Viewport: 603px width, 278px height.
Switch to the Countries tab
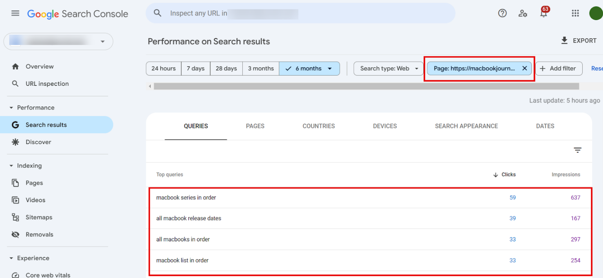pos(319,126)
